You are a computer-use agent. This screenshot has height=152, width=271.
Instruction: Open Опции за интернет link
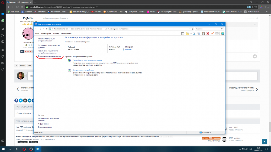point(45,127)
